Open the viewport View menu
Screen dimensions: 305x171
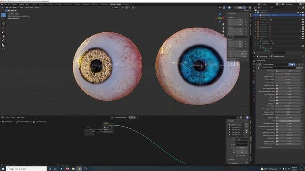point(21,8)
